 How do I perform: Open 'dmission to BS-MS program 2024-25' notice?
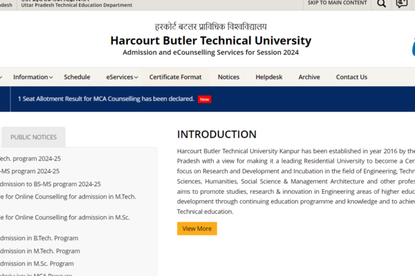pyautogui.click(x=50, y=184)
